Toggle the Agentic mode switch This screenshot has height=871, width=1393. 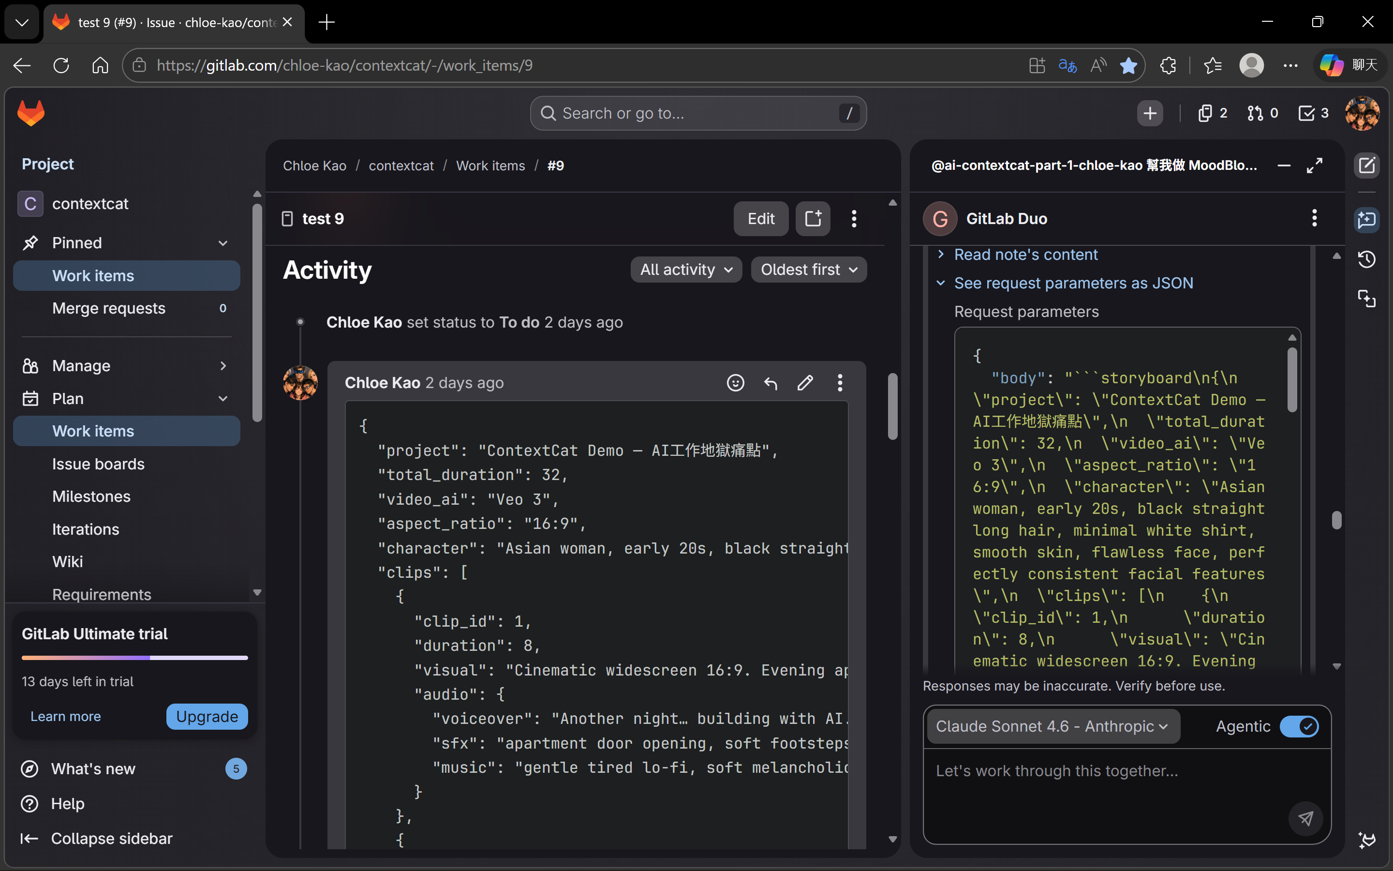(x=1299, y=726)
